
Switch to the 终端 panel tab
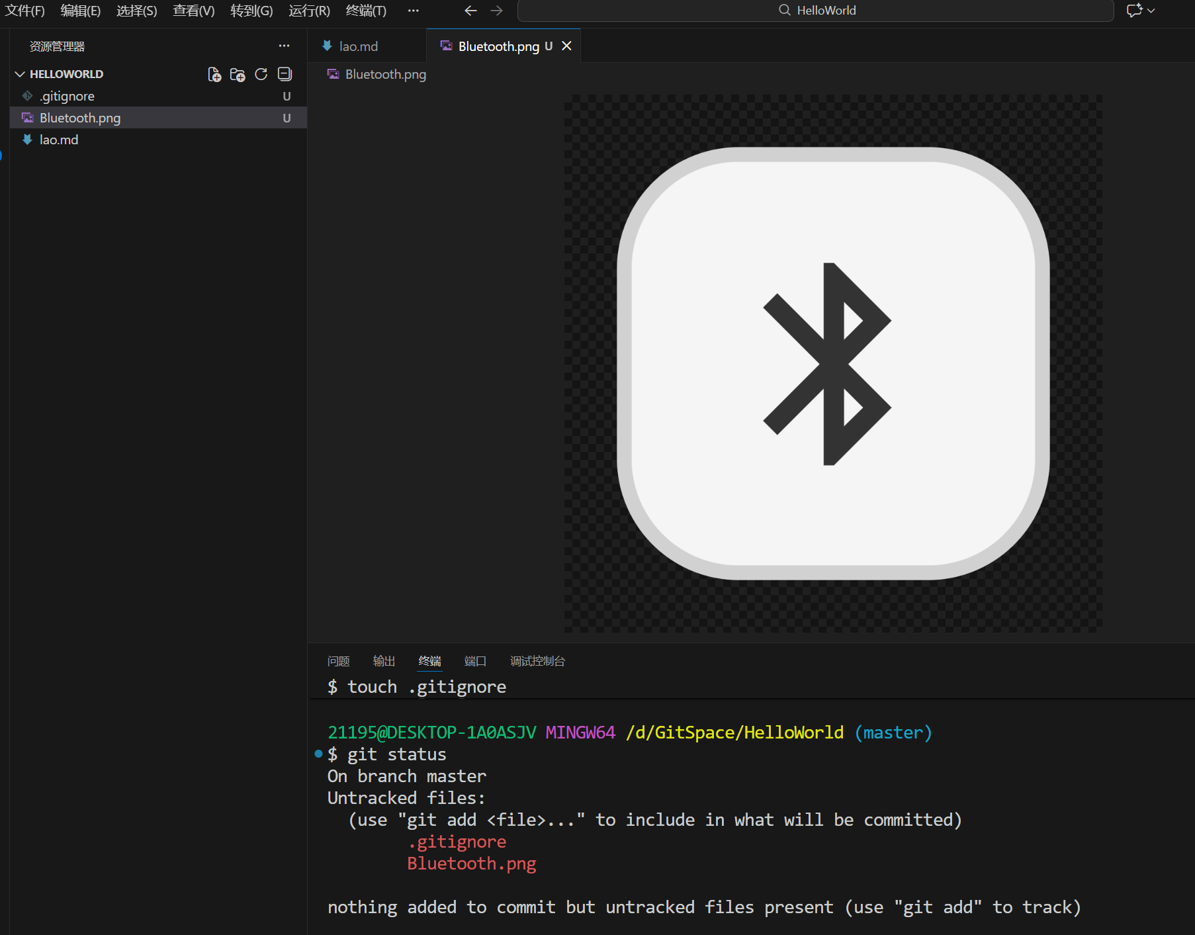click(430, 661)
